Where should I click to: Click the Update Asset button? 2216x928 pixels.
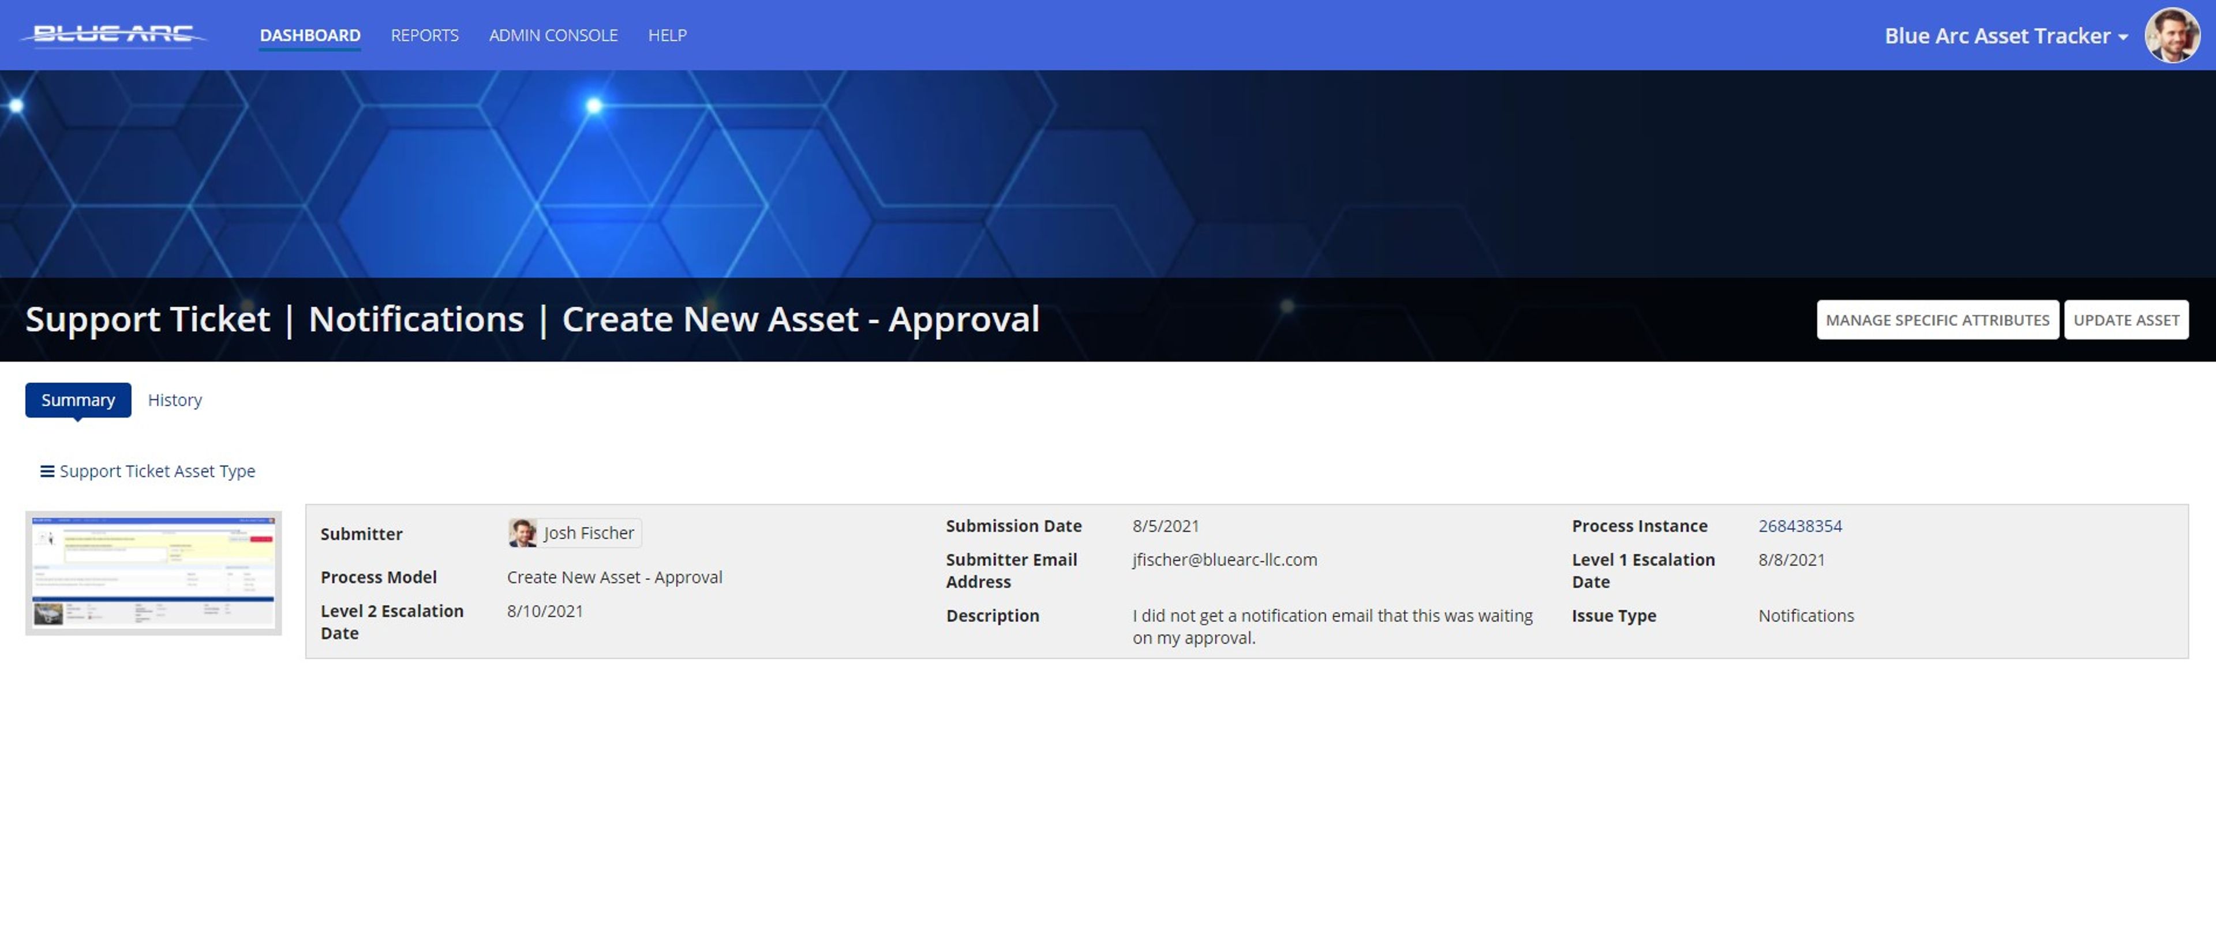click(x=2127, y=320)
